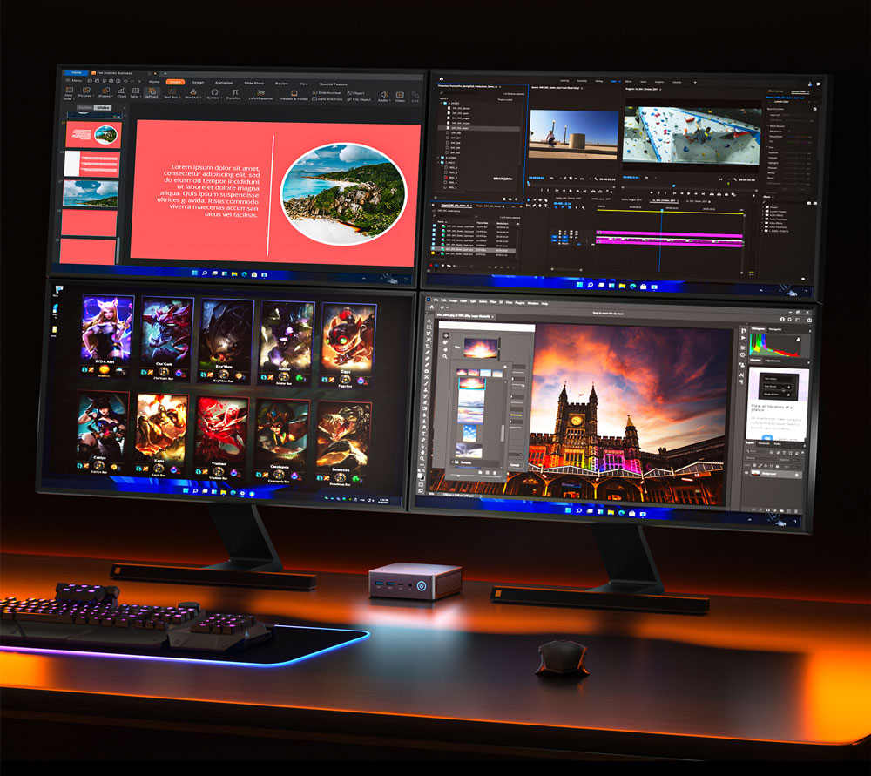Select Premiere's Selection arrow tool
The height and width of the screenshot is (776, 871).
tap(529, 200)
